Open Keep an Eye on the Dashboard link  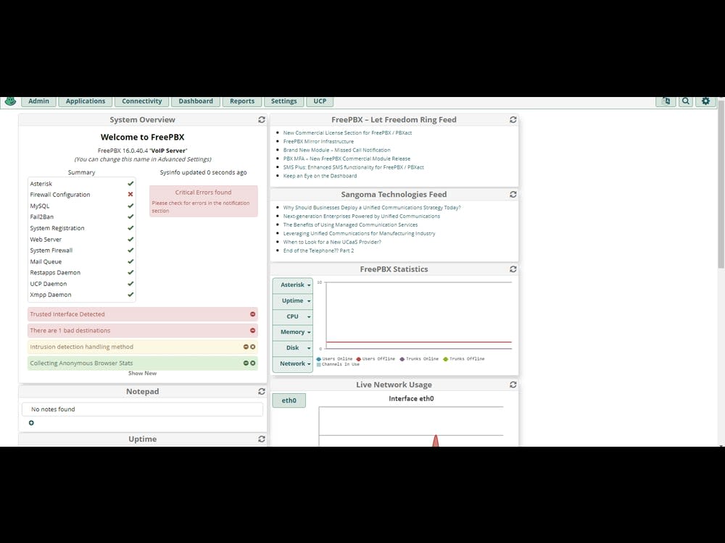(320, 176)
